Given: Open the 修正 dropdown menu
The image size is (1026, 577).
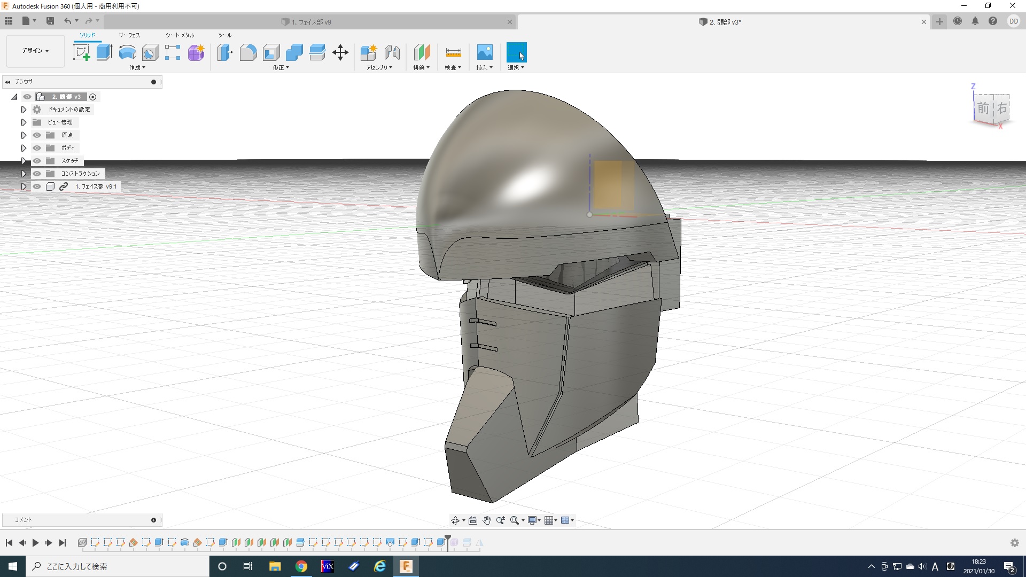Looking at the screenshot, I should coord(281,68).
